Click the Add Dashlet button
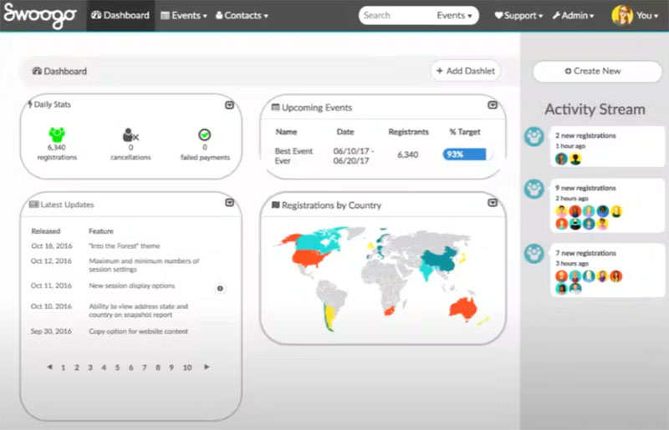 coord(466,71)
